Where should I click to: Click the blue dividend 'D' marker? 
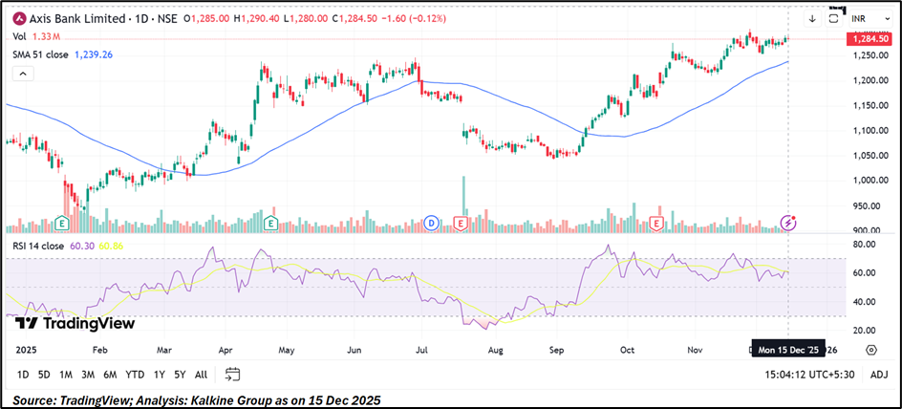coord(432,223)
